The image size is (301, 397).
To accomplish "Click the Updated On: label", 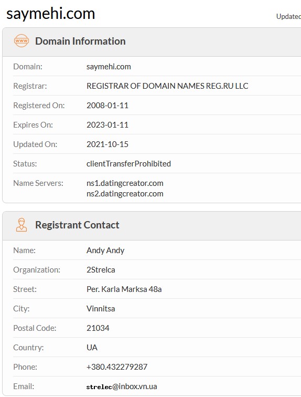I will [35, 144].
